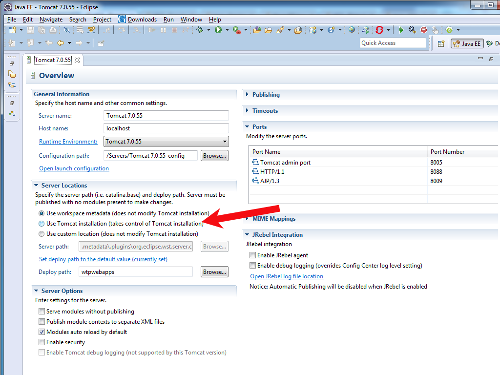Select Use workspace metadata radio button
Screen dimensions: 500x375
click(x=42, y=213)
